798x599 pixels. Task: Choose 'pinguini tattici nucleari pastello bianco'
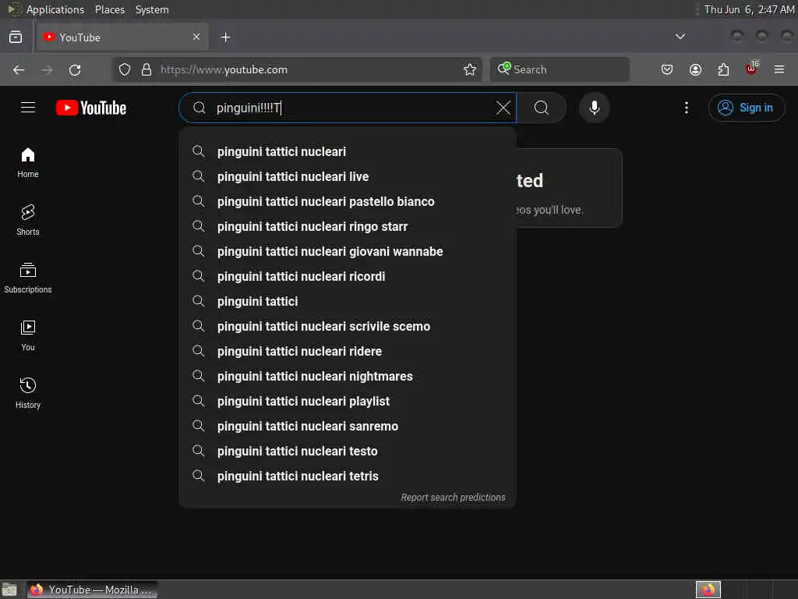(x=348, y=202)
